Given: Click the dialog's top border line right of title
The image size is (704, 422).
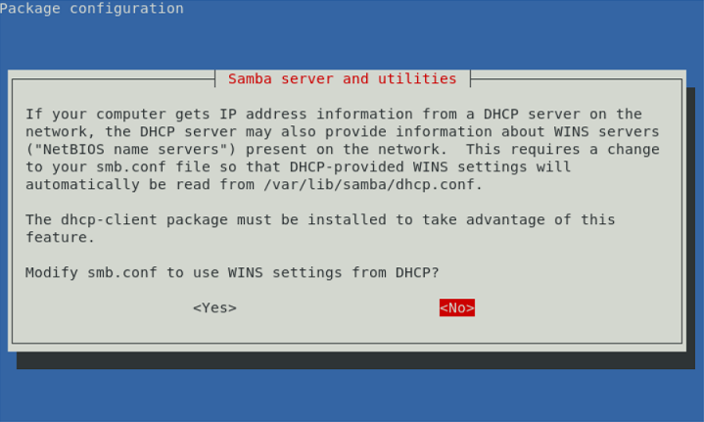Looking at the screenshot, I should point(577,79).
